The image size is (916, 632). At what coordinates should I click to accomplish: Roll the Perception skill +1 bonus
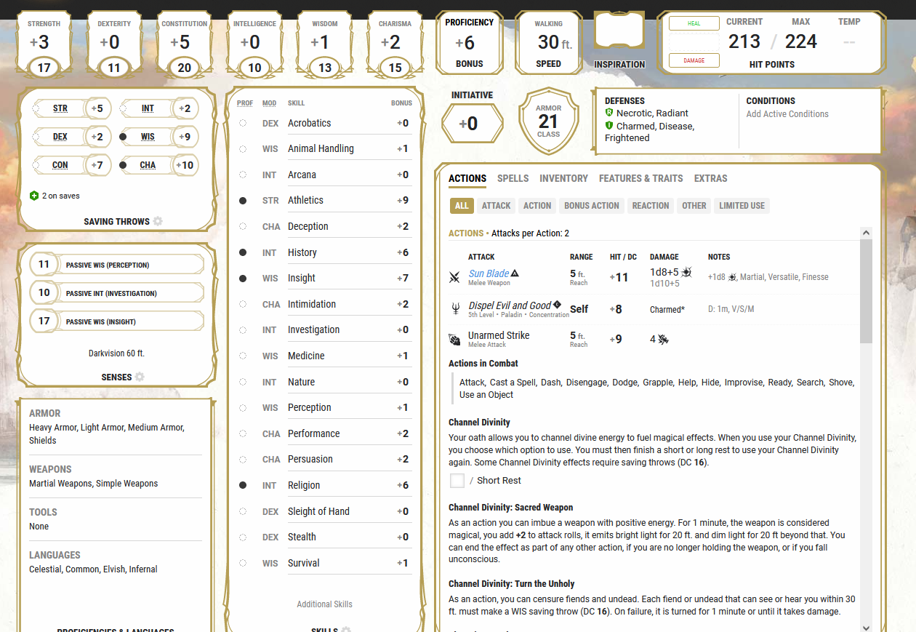pos(403,408)
